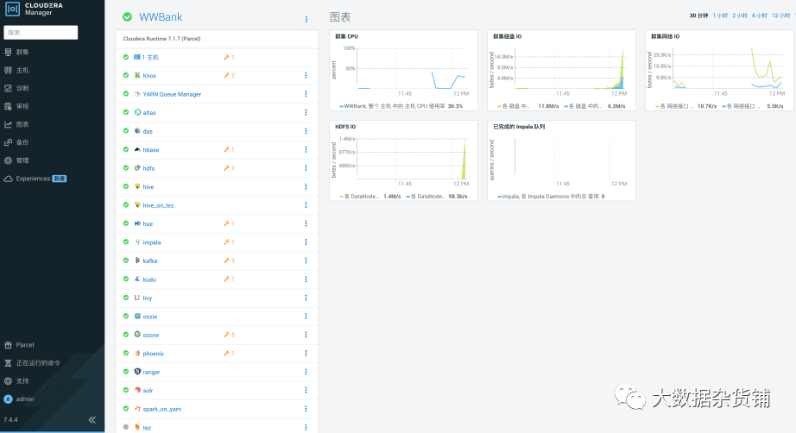Open hive actions dropdown menu
Viewport: 796px width, 433px height.
pyautogui.click(x=306, y=186)
